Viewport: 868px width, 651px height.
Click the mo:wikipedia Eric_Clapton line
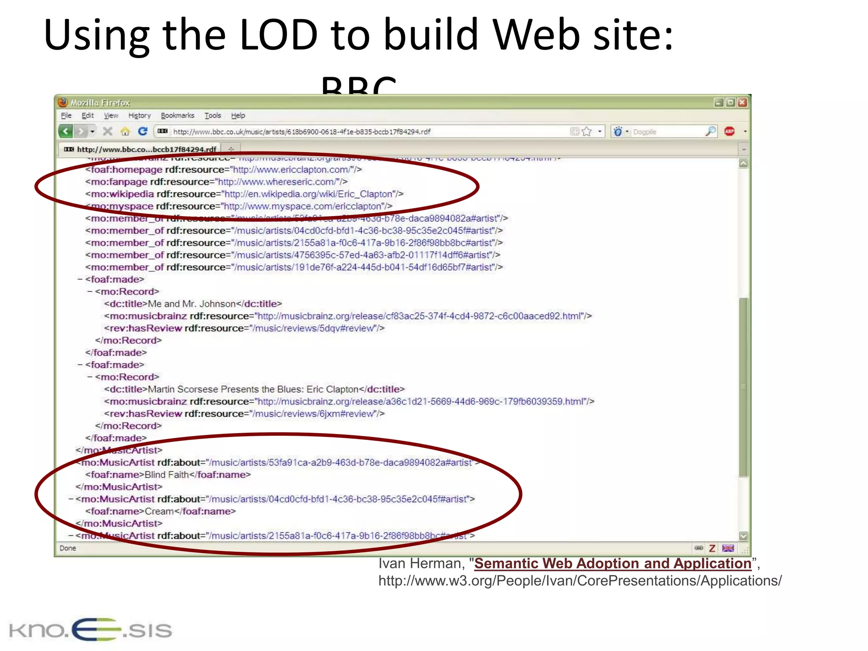click(244, 194)
